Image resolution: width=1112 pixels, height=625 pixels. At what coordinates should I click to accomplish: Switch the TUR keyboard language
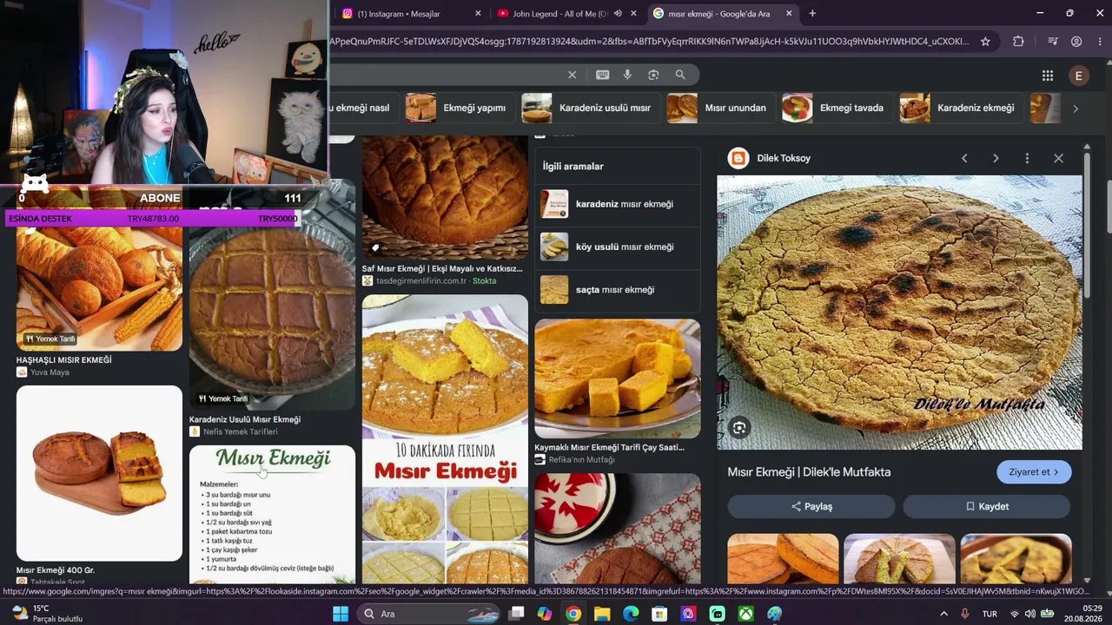990,614
